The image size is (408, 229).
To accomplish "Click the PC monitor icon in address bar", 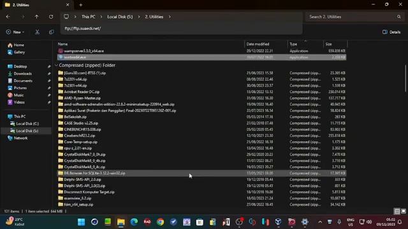I will pyautogui.click(x=66, y=17).
